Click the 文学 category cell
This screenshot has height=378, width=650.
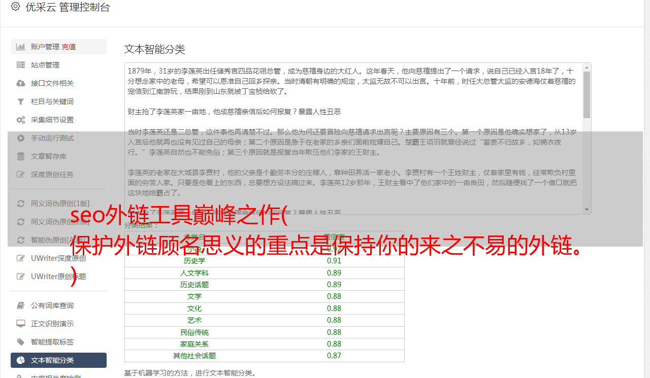coord(194,296)
